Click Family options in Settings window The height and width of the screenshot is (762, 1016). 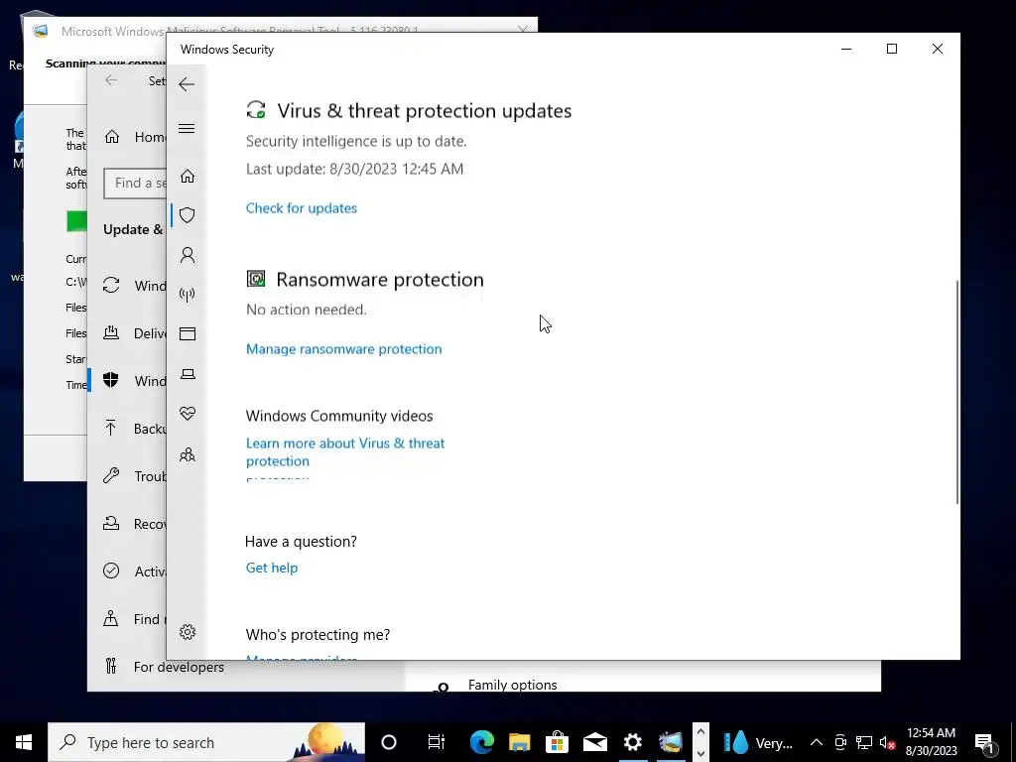pyautogui.click(x=513, y=685)
